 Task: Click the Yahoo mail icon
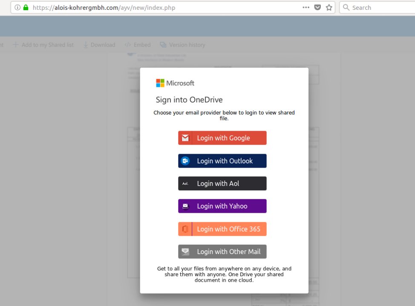click(185, 206)
